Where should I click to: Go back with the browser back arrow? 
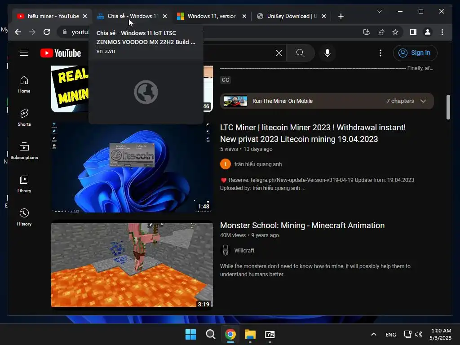tap(18, 32)
